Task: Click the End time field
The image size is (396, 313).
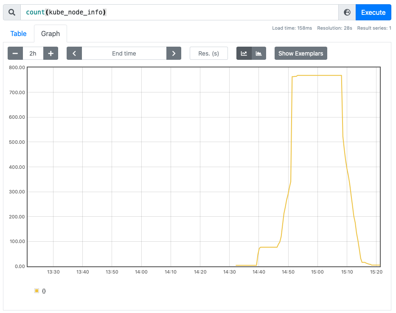Action: [x=124, y=53]
